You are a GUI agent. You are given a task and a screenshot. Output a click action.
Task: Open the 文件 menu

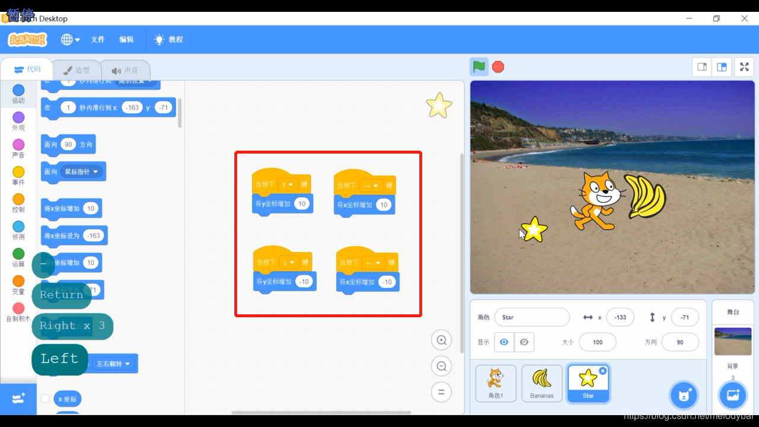[98, 40]
